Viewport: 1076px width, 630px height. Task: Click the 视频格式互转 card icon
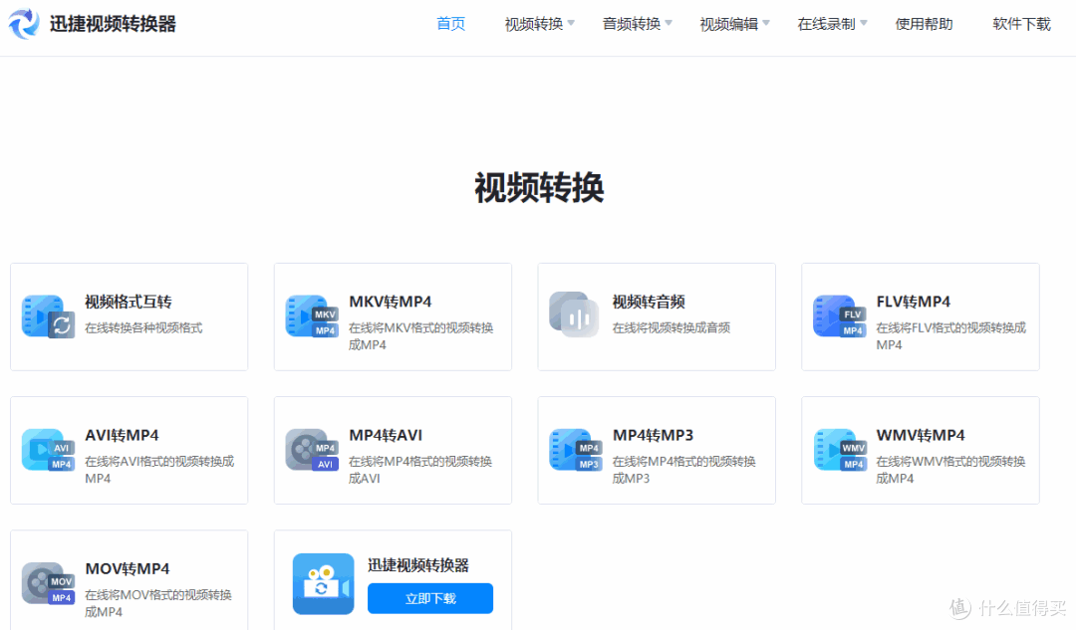click(48, 316)
